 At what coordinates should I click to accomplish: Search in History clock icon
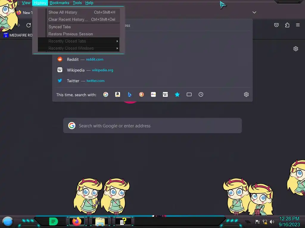[x=201, y=94]
